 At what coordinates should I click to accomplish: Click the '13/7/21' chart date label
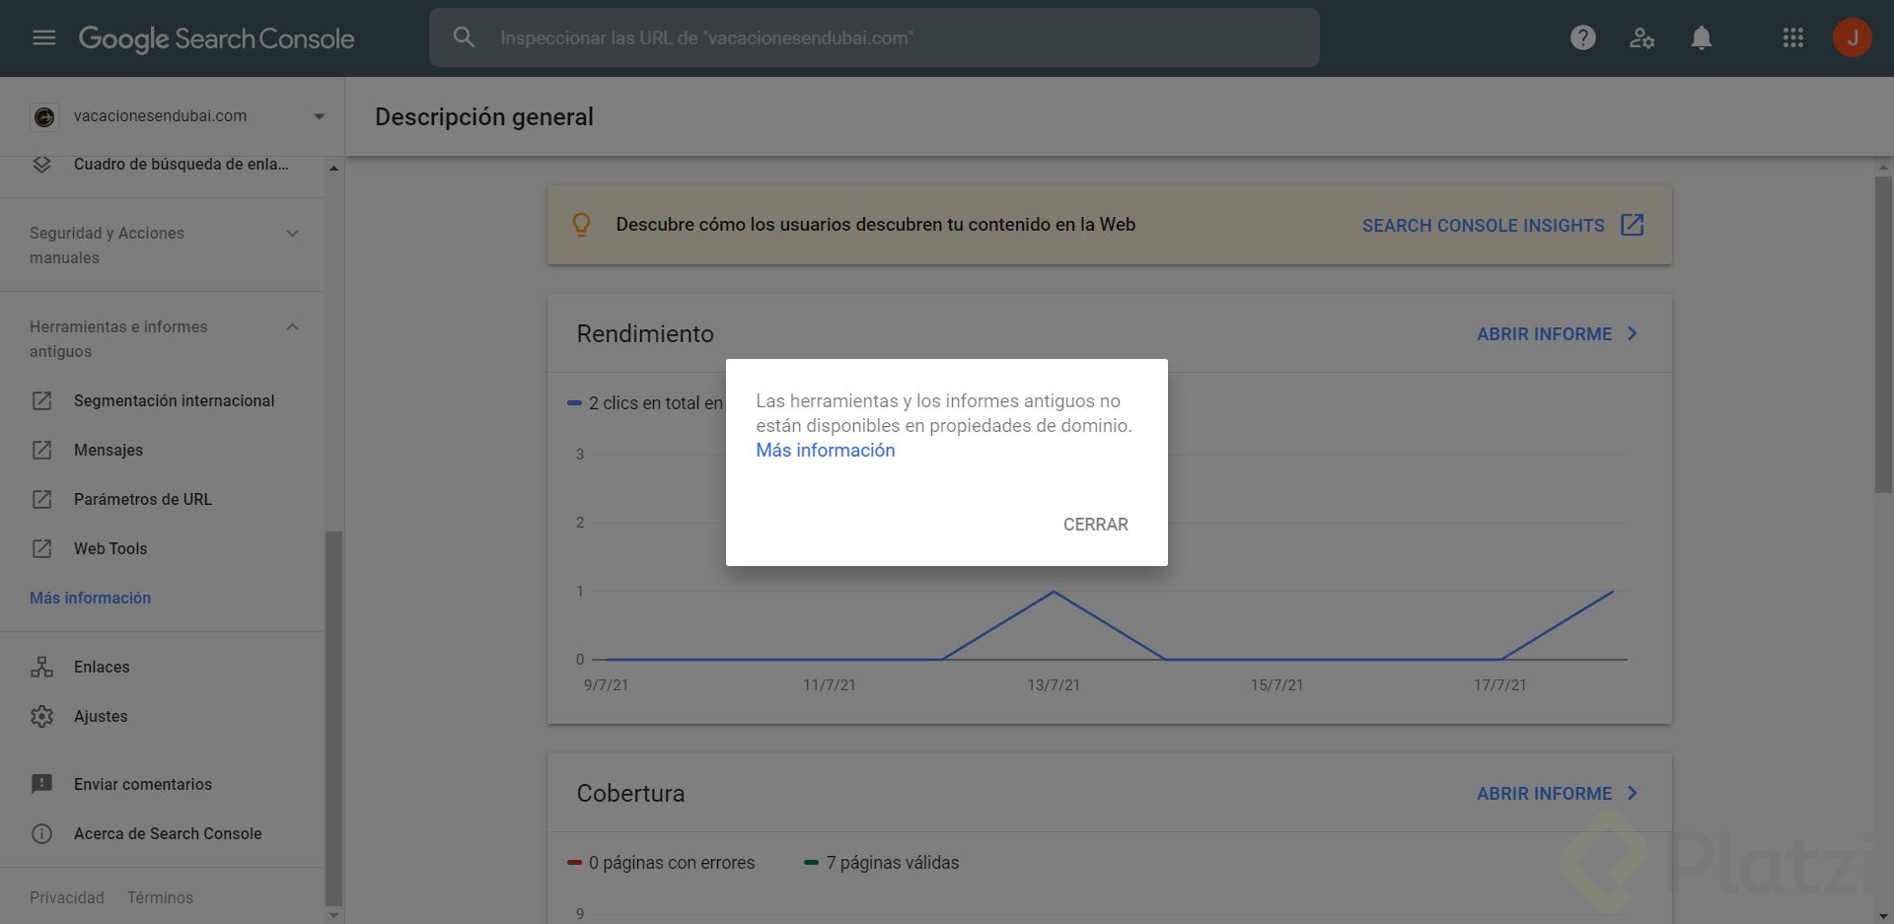point(1054,685)
